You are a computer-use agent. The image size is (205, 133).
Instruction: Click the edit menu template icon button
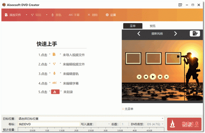(x=195, y=33)
